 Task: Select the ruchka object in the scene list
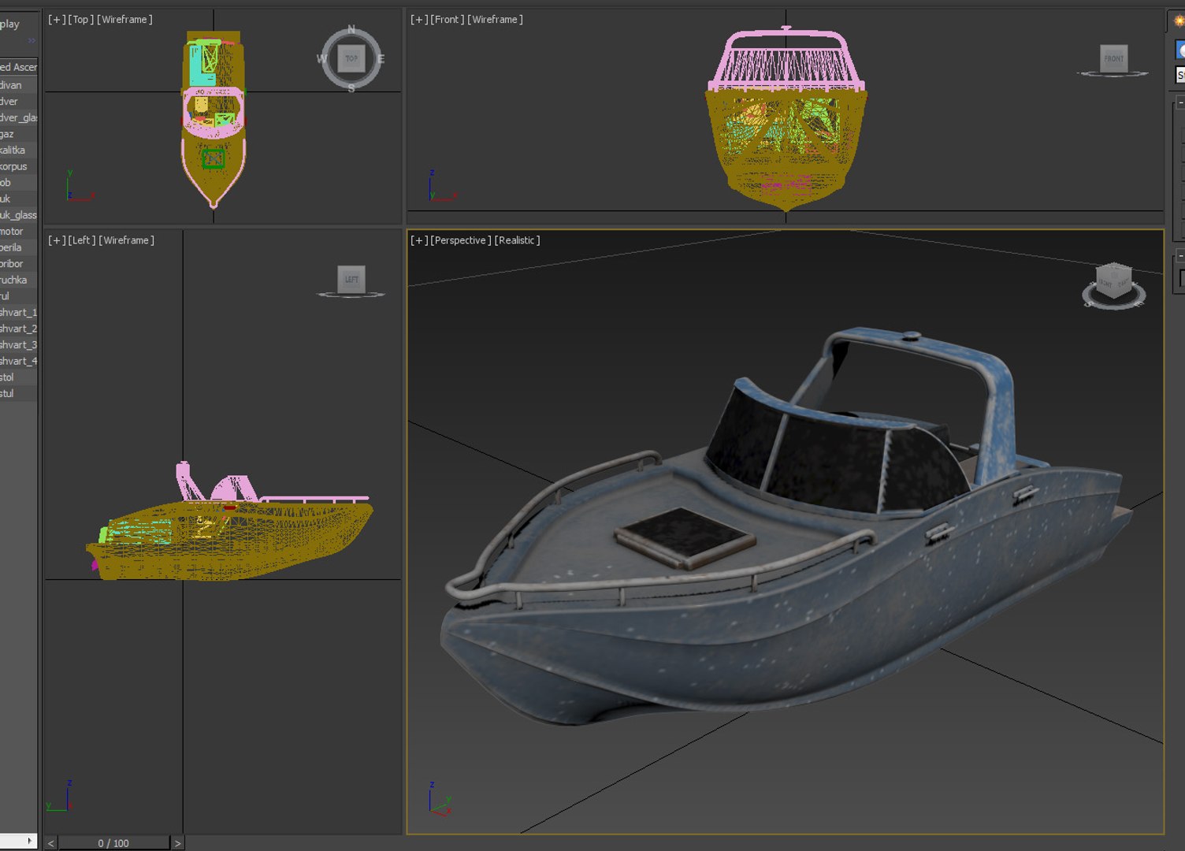(18, 280)
